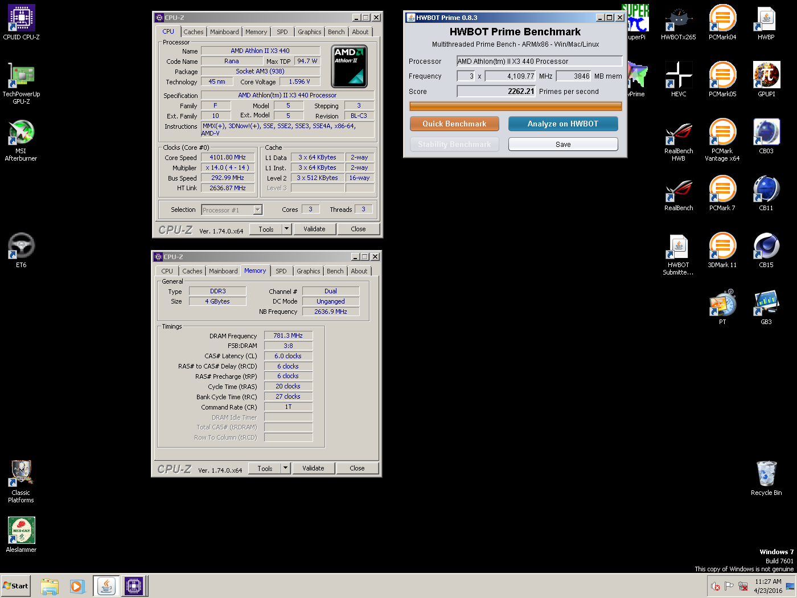797x598 pixels.
Task: Launch CB11 Cinebench icon
Action: (x=766, y=194)
